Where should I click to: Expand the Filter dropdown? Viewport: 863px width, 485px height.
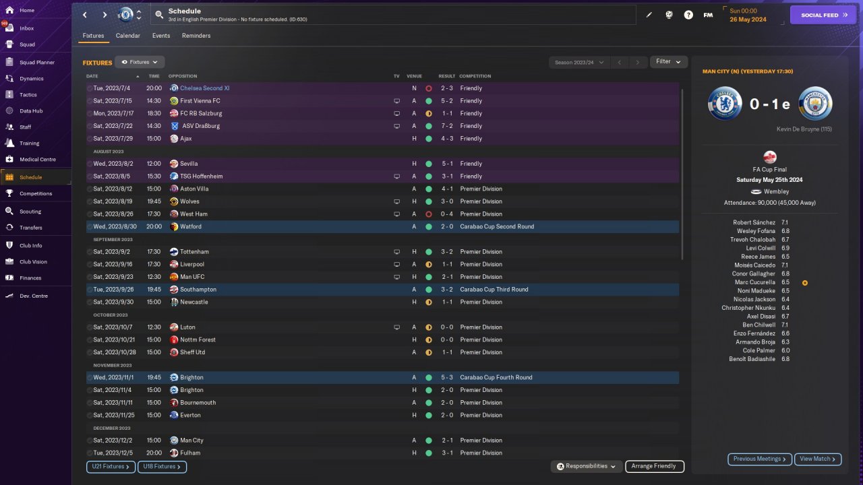(668, 62)
